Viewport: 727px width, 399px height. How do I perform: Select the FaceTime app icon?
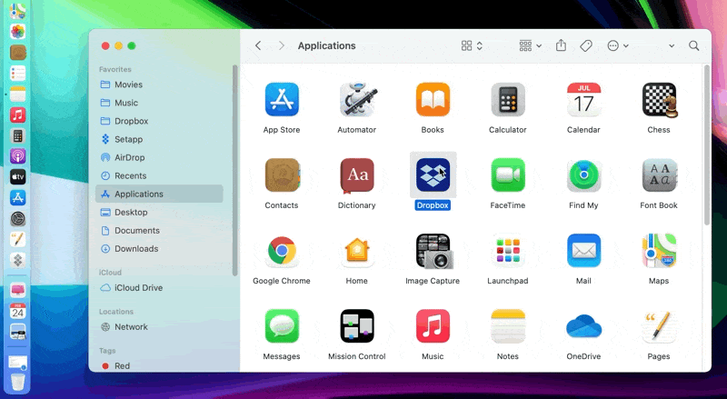tap(508, 175)
